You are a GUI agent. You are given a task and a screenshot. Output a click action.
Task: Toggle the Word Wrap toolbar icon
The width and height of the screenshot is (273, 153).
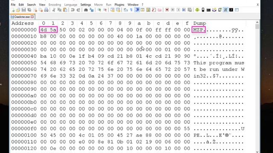click(x=126, y=10)
